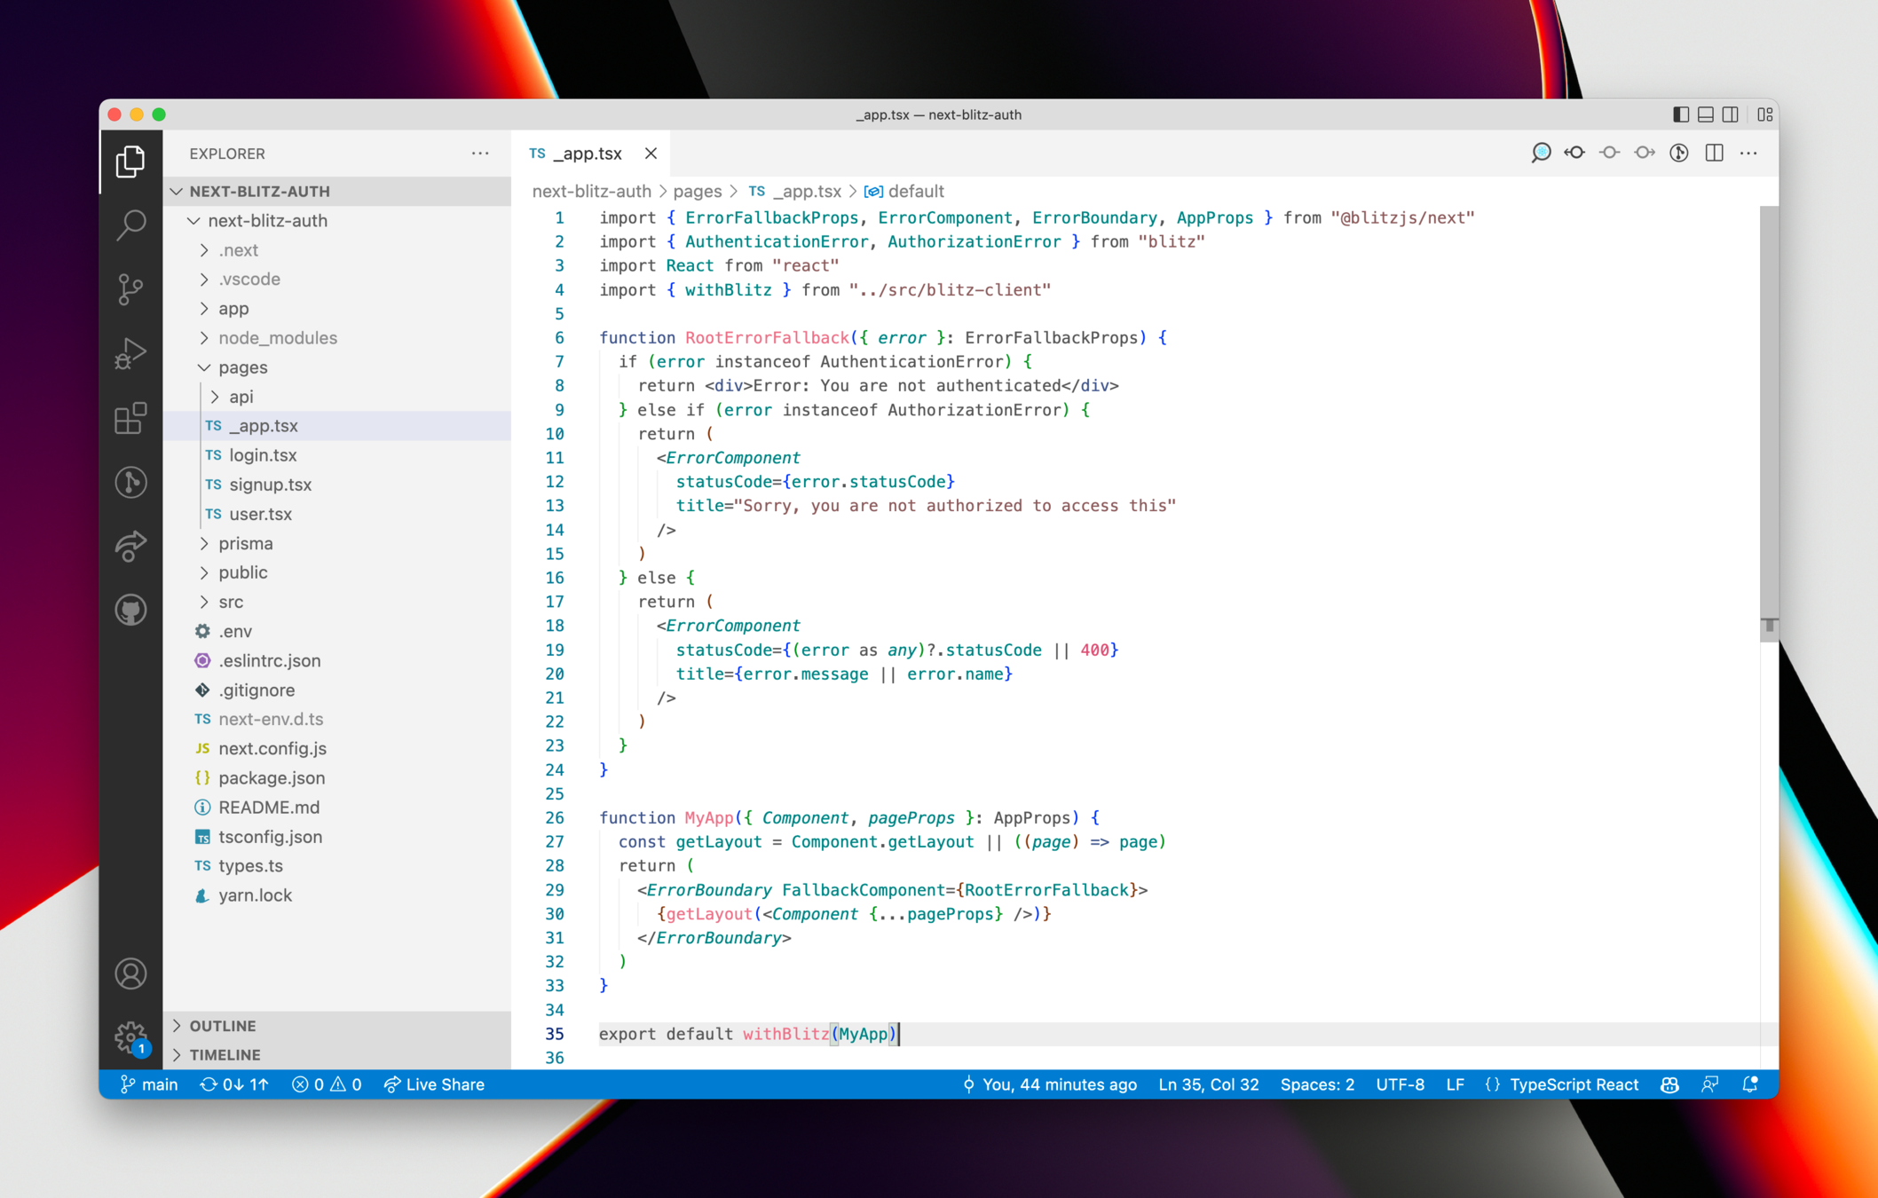This screenshot has width=1878, height=1198.
Task: Expand the prisma folder
Action: [x=246, y=543]
